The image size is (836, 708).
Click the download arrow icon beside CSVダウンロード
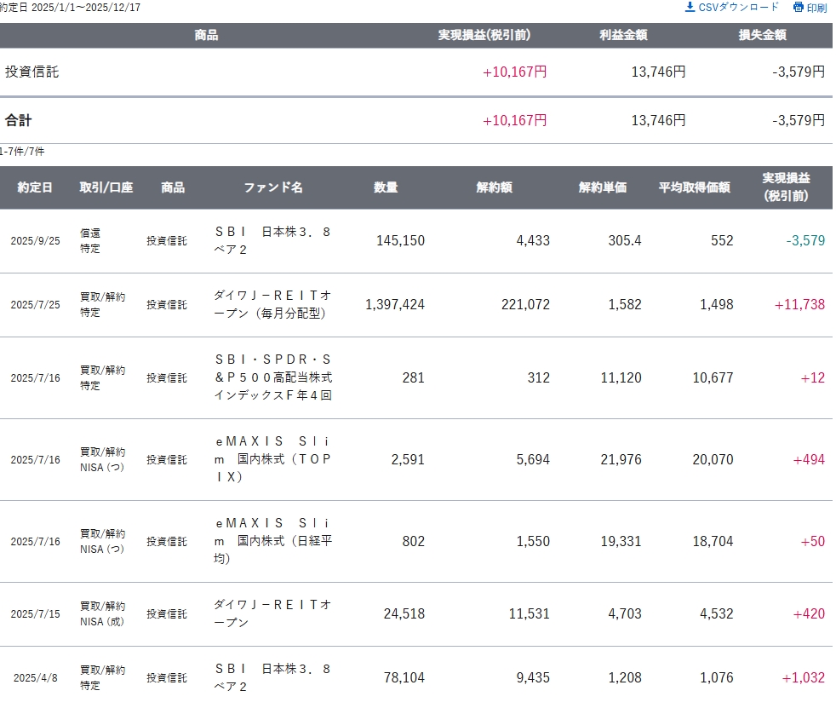tap(690, 8)
